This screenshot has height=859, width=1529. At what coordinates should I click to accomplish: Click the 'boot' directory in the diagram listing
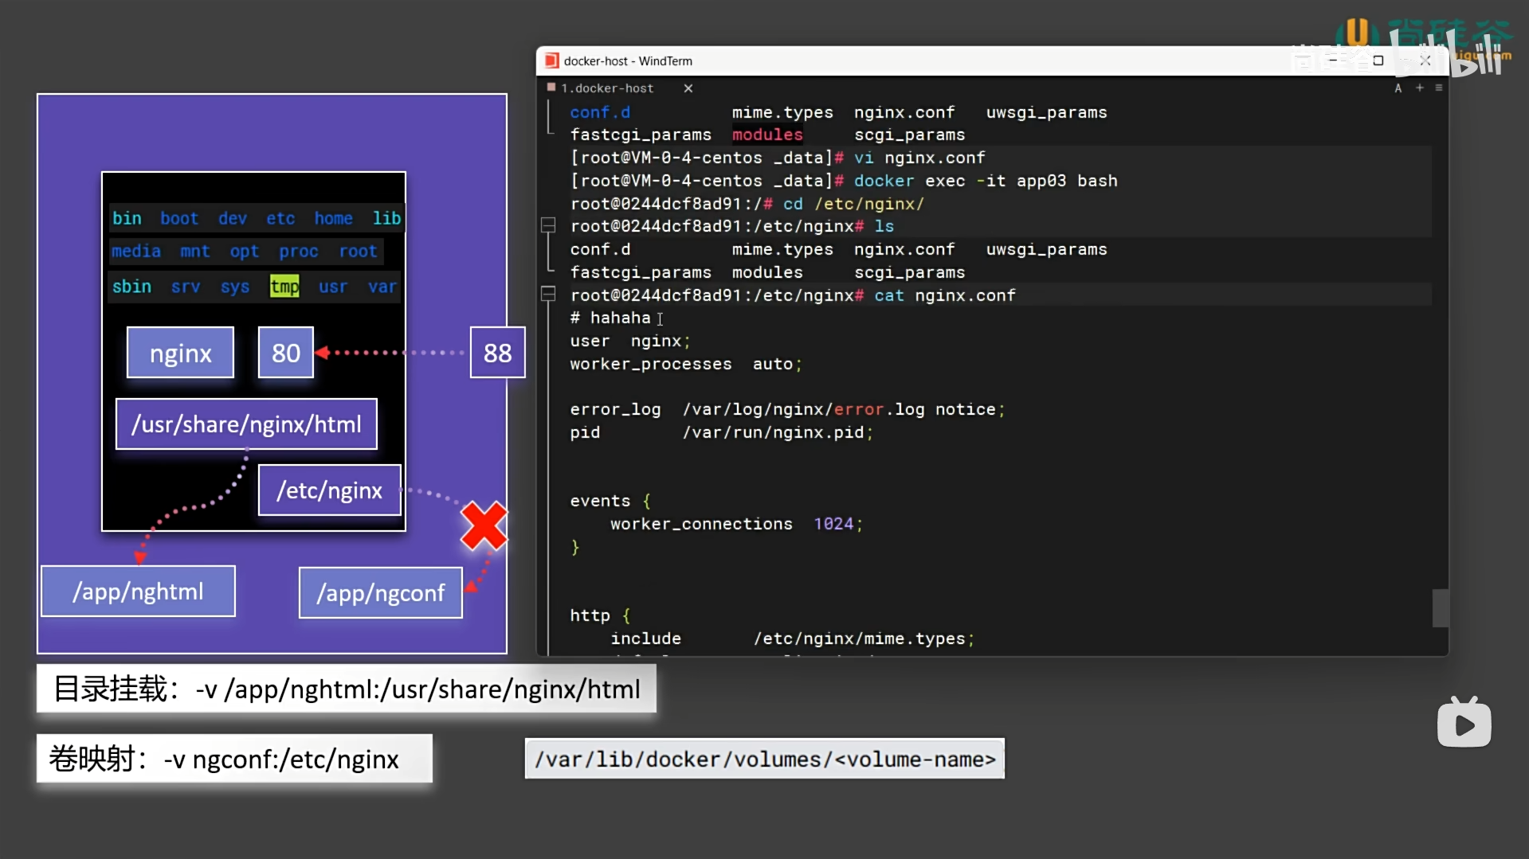[x=179, y=218]
